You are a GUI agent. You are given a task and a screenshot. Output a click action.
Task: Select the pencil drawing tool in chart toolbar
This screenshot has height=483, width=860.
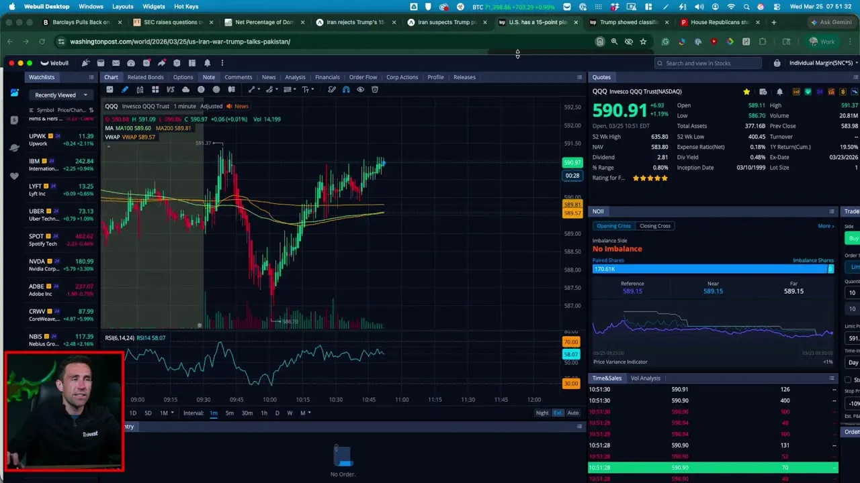click(124, 89)
